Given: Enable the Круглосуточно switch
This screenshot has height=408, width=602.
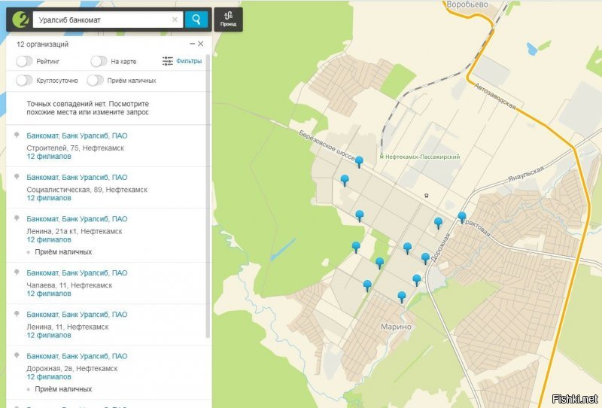Looking at the screenshot, I should (x=24, y=81).
